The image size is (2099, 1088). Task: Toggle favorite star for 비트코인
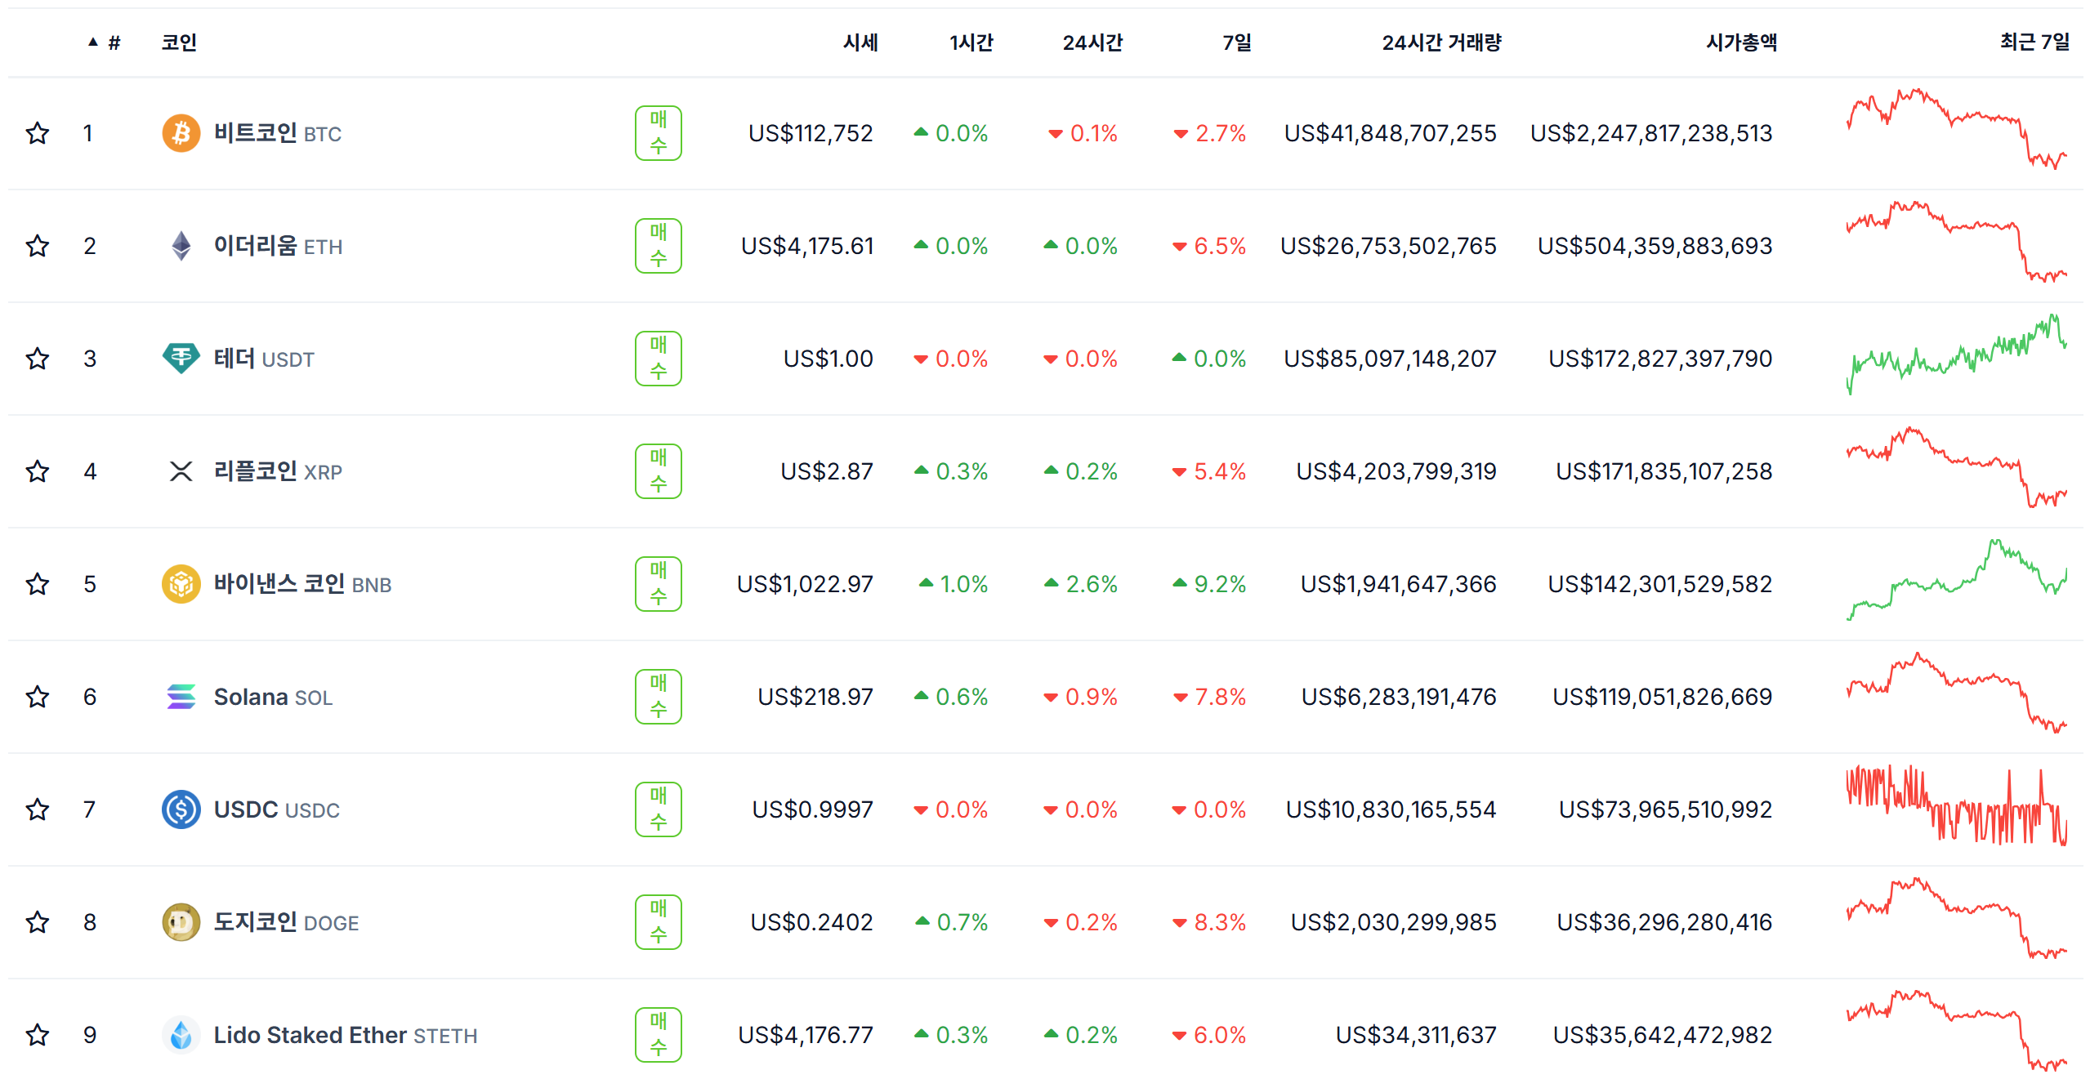click(38, 133)
